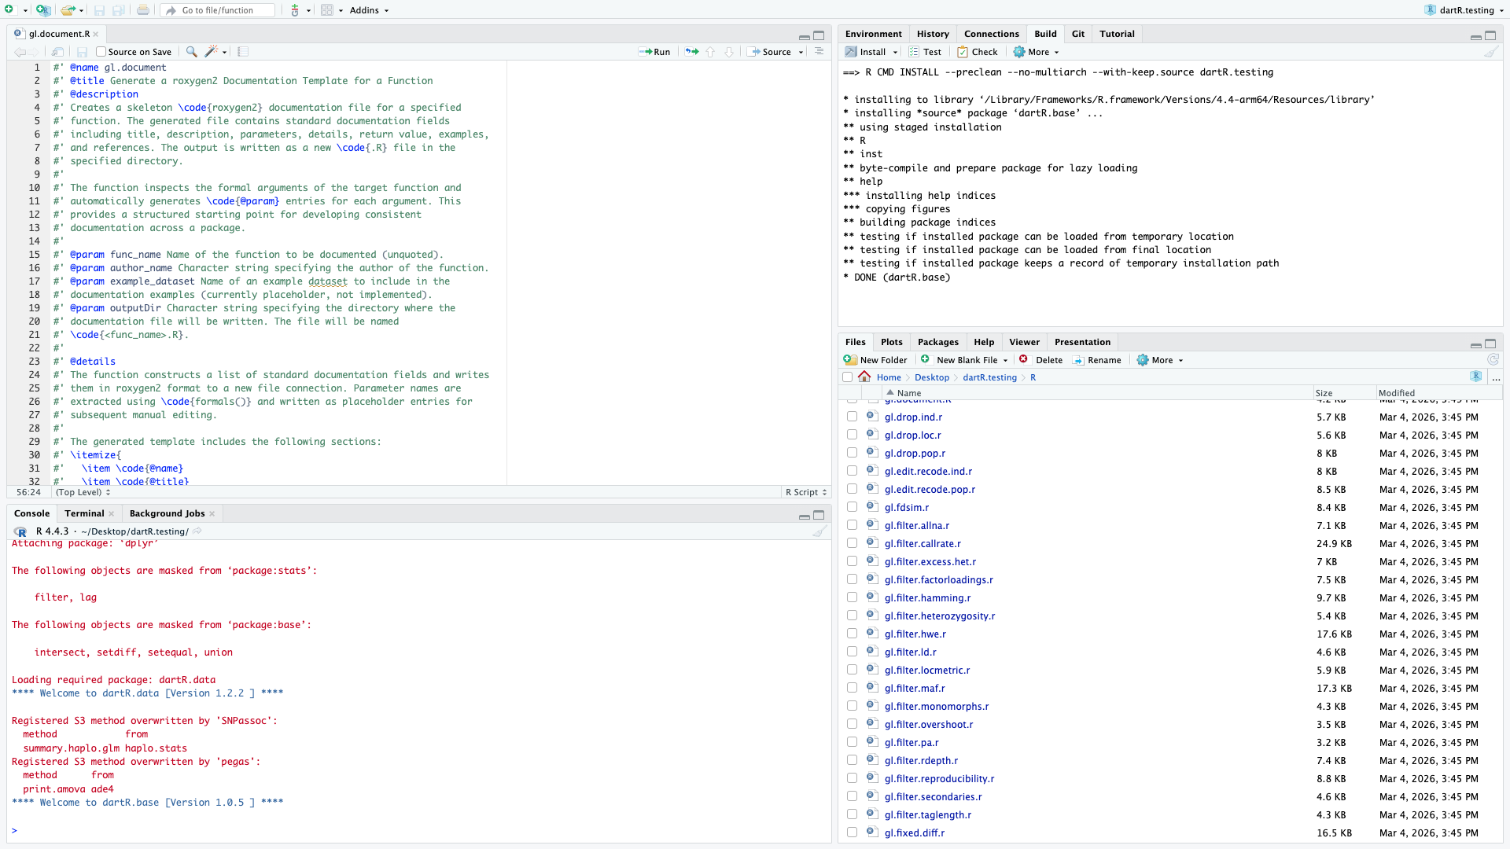This screenshot has height=849, width=1510.
Task: Check the gl.filter.maf.r file checkbox
Action: pyautogui.click(x=852, y=688)
